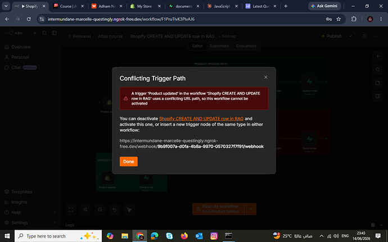388x242 pixels.
Task: Open the password manager key icon
Action: click(328, 19)
